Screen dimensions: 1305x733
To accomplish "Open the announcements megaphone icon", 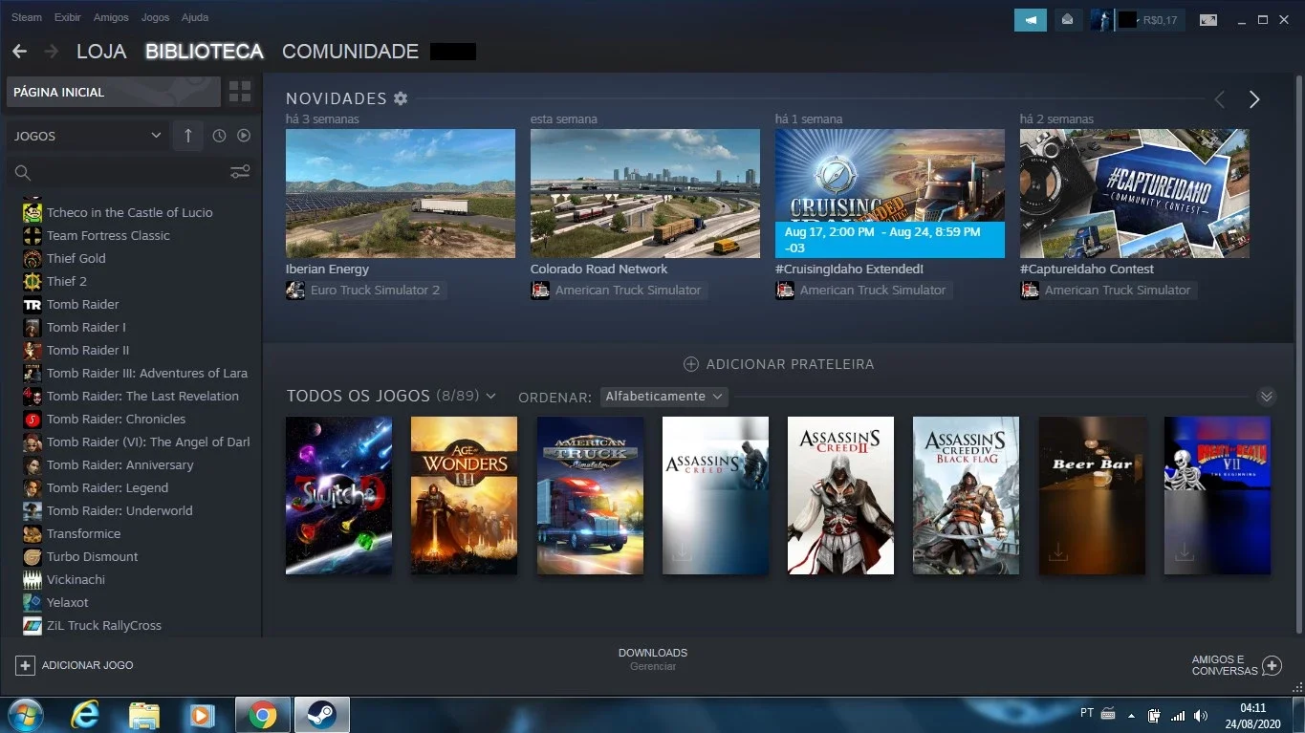I will pos(1031,19).
